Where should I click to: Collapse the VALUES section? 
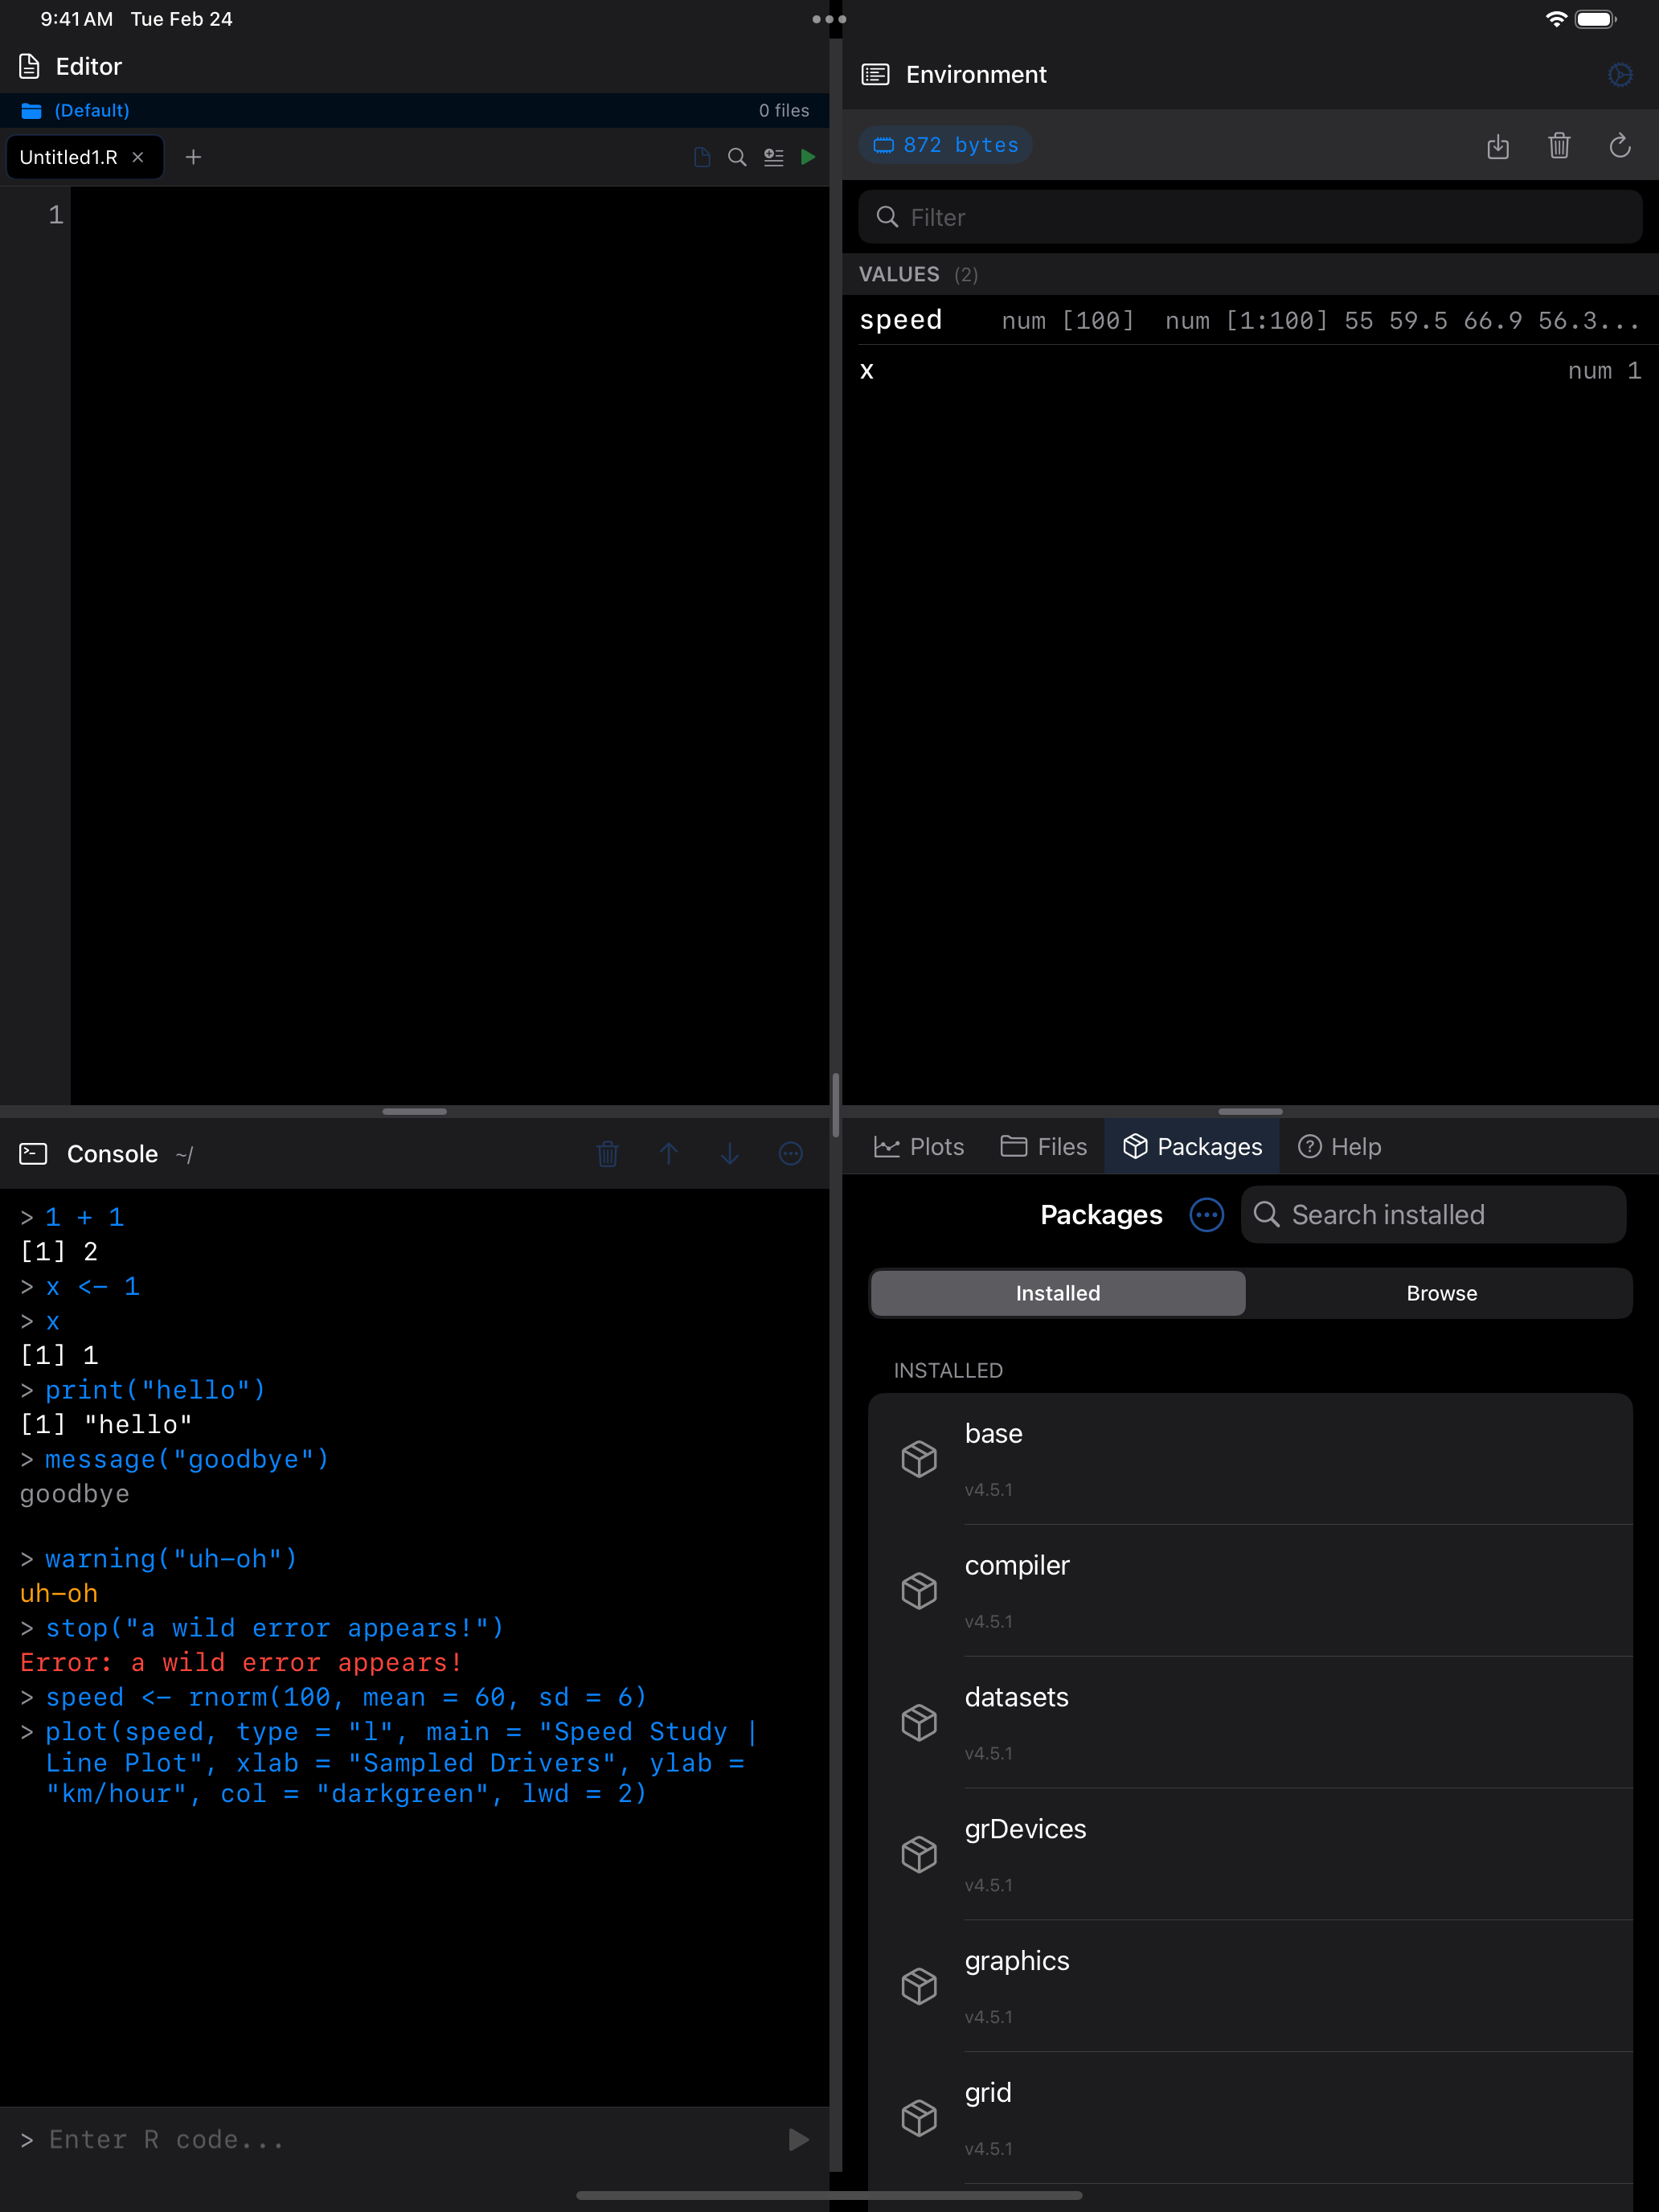click(899, 274)
